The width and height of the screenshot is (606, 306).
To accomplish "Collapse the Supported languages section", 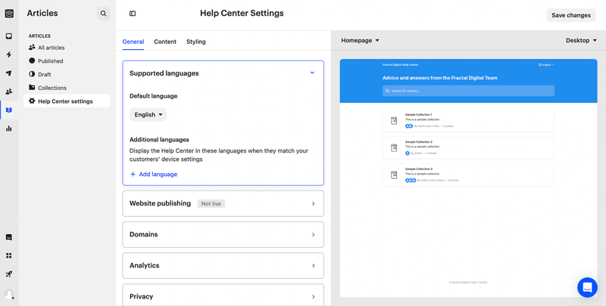I will [312, 73].
